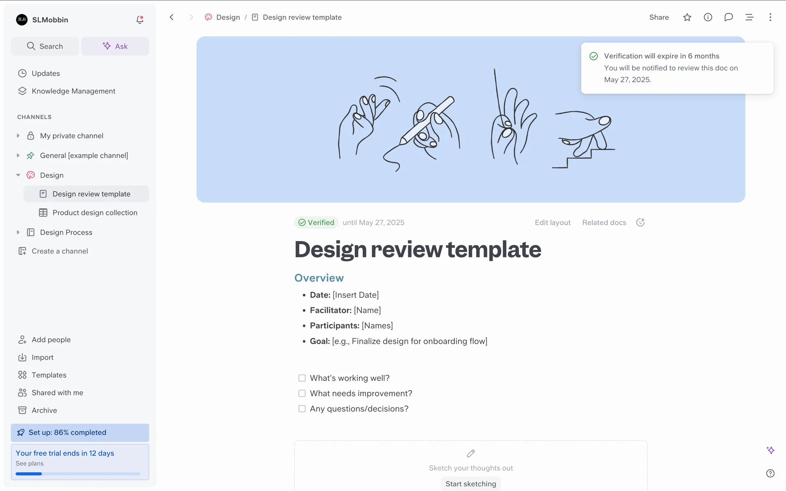Click the help question mark icon

click(770, 473)
